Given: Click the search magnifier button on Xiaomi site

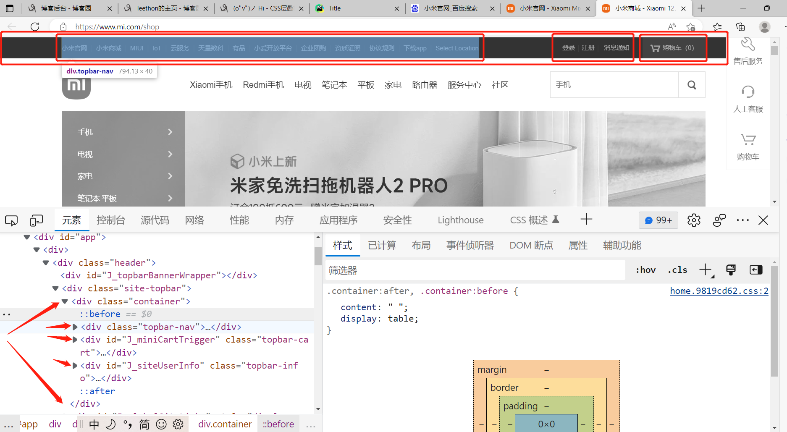Looking at the screenshot, I should click(x=692, y=85).
